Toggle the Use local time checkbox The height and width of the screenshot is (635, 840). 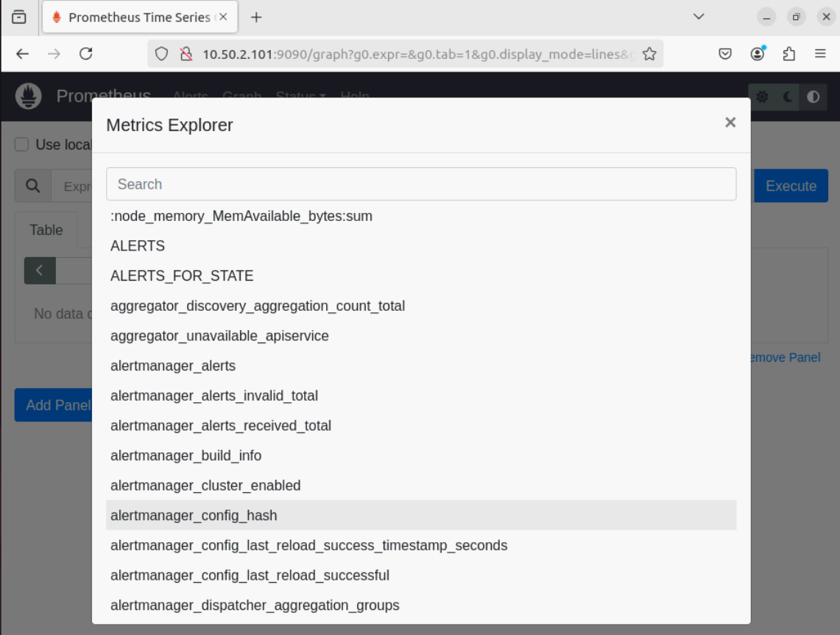click(21, 144)
